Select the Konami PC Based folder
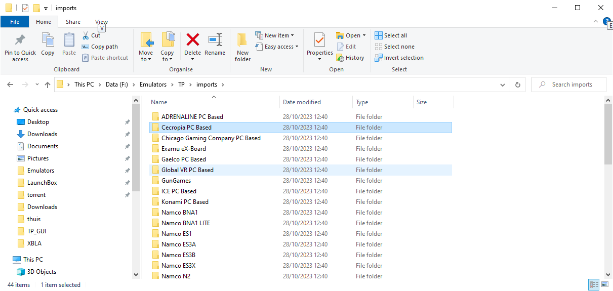The image size is (613, 291). [301, 202]
